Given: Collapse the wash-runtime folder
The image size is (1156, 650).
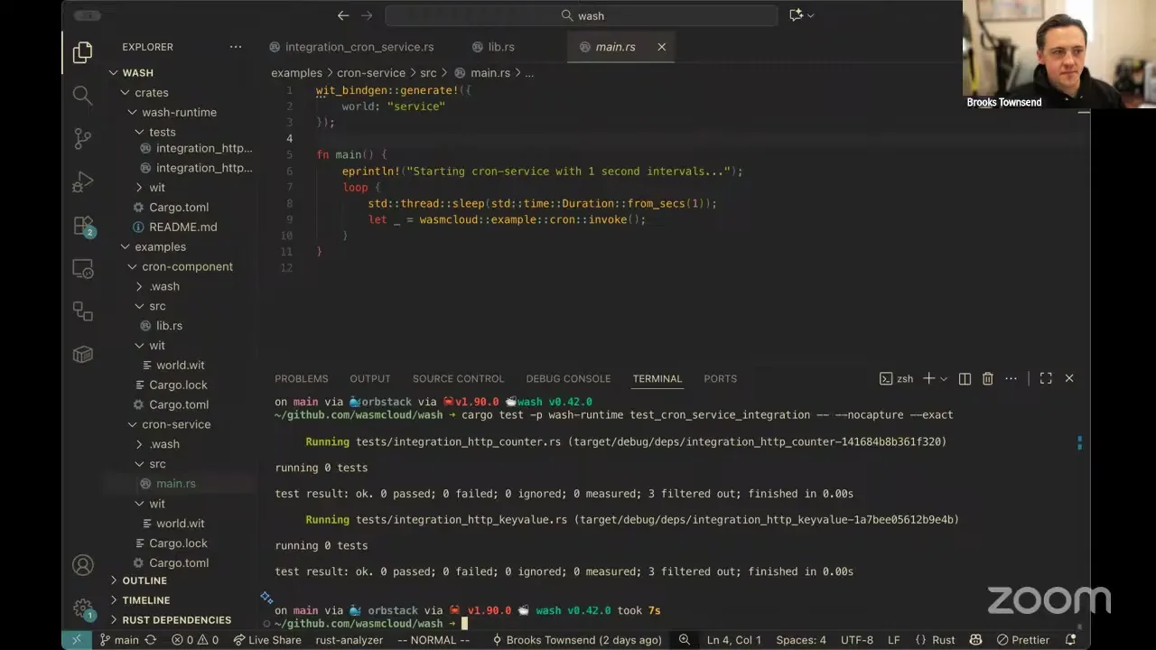Looking at the screenshot, I should [x=133, y=112].
